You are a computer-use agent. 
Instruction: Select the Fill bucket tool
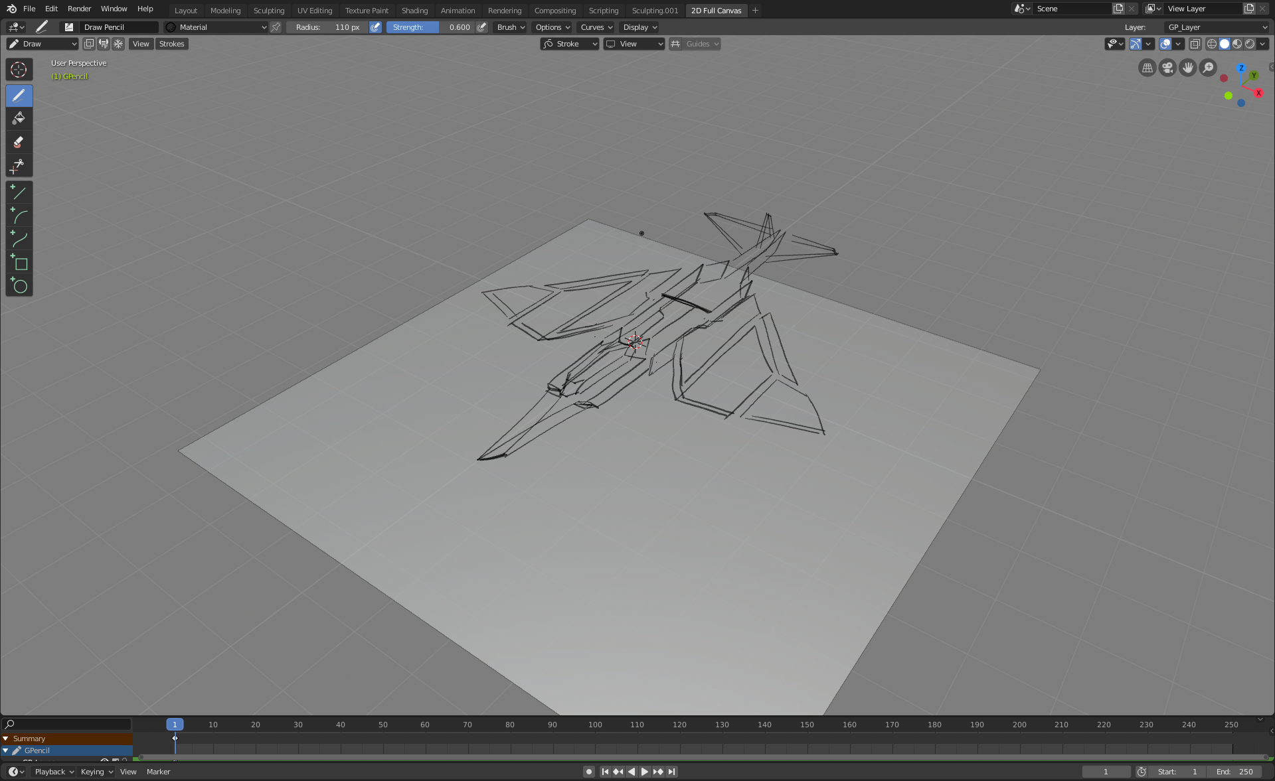click(19, 119)
